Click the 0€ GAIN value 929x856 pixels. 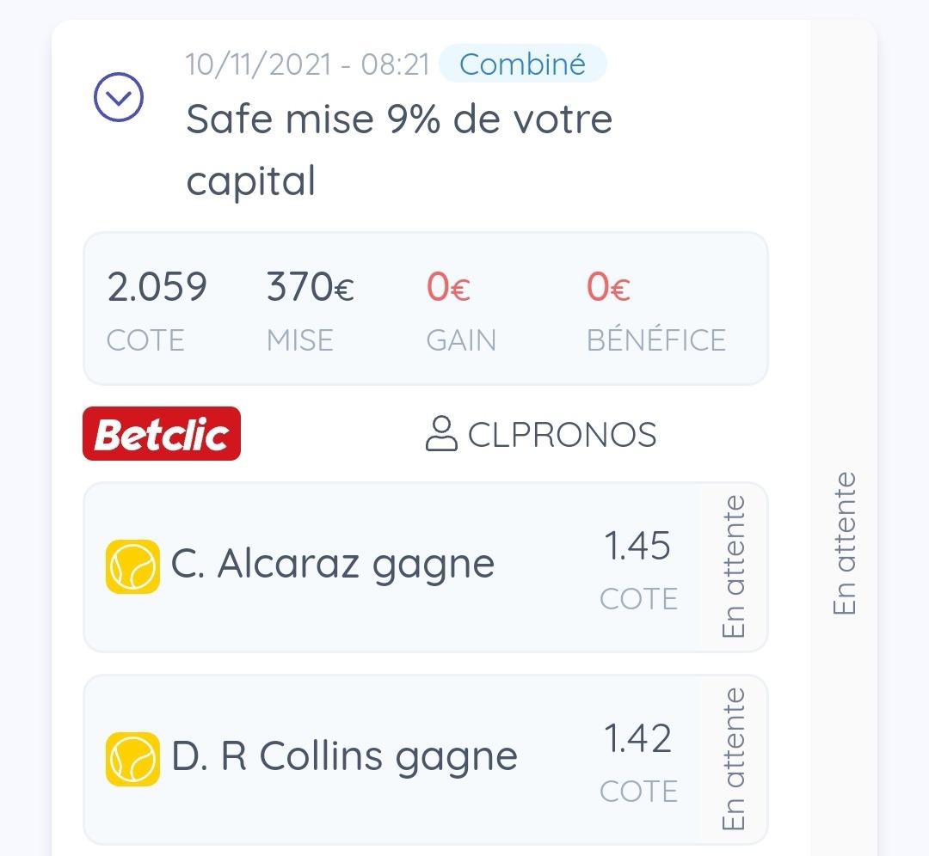448,286
